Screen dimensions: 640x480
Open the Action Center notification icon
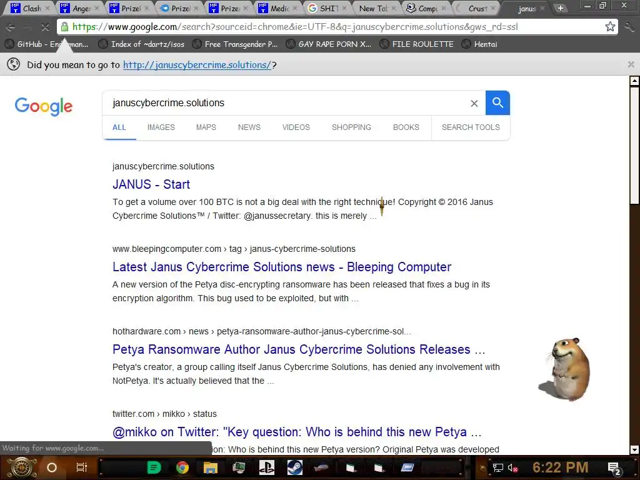[614, 468]
